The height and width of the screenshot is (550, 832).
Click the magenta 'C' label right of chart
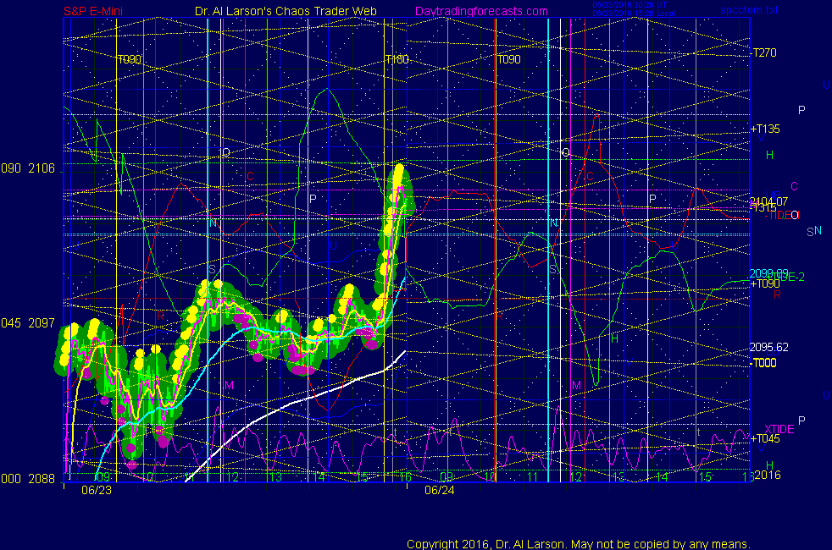click(795, 186)
